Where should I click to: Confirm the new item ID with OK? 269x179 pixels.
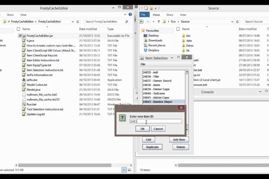tap(142, 129)
